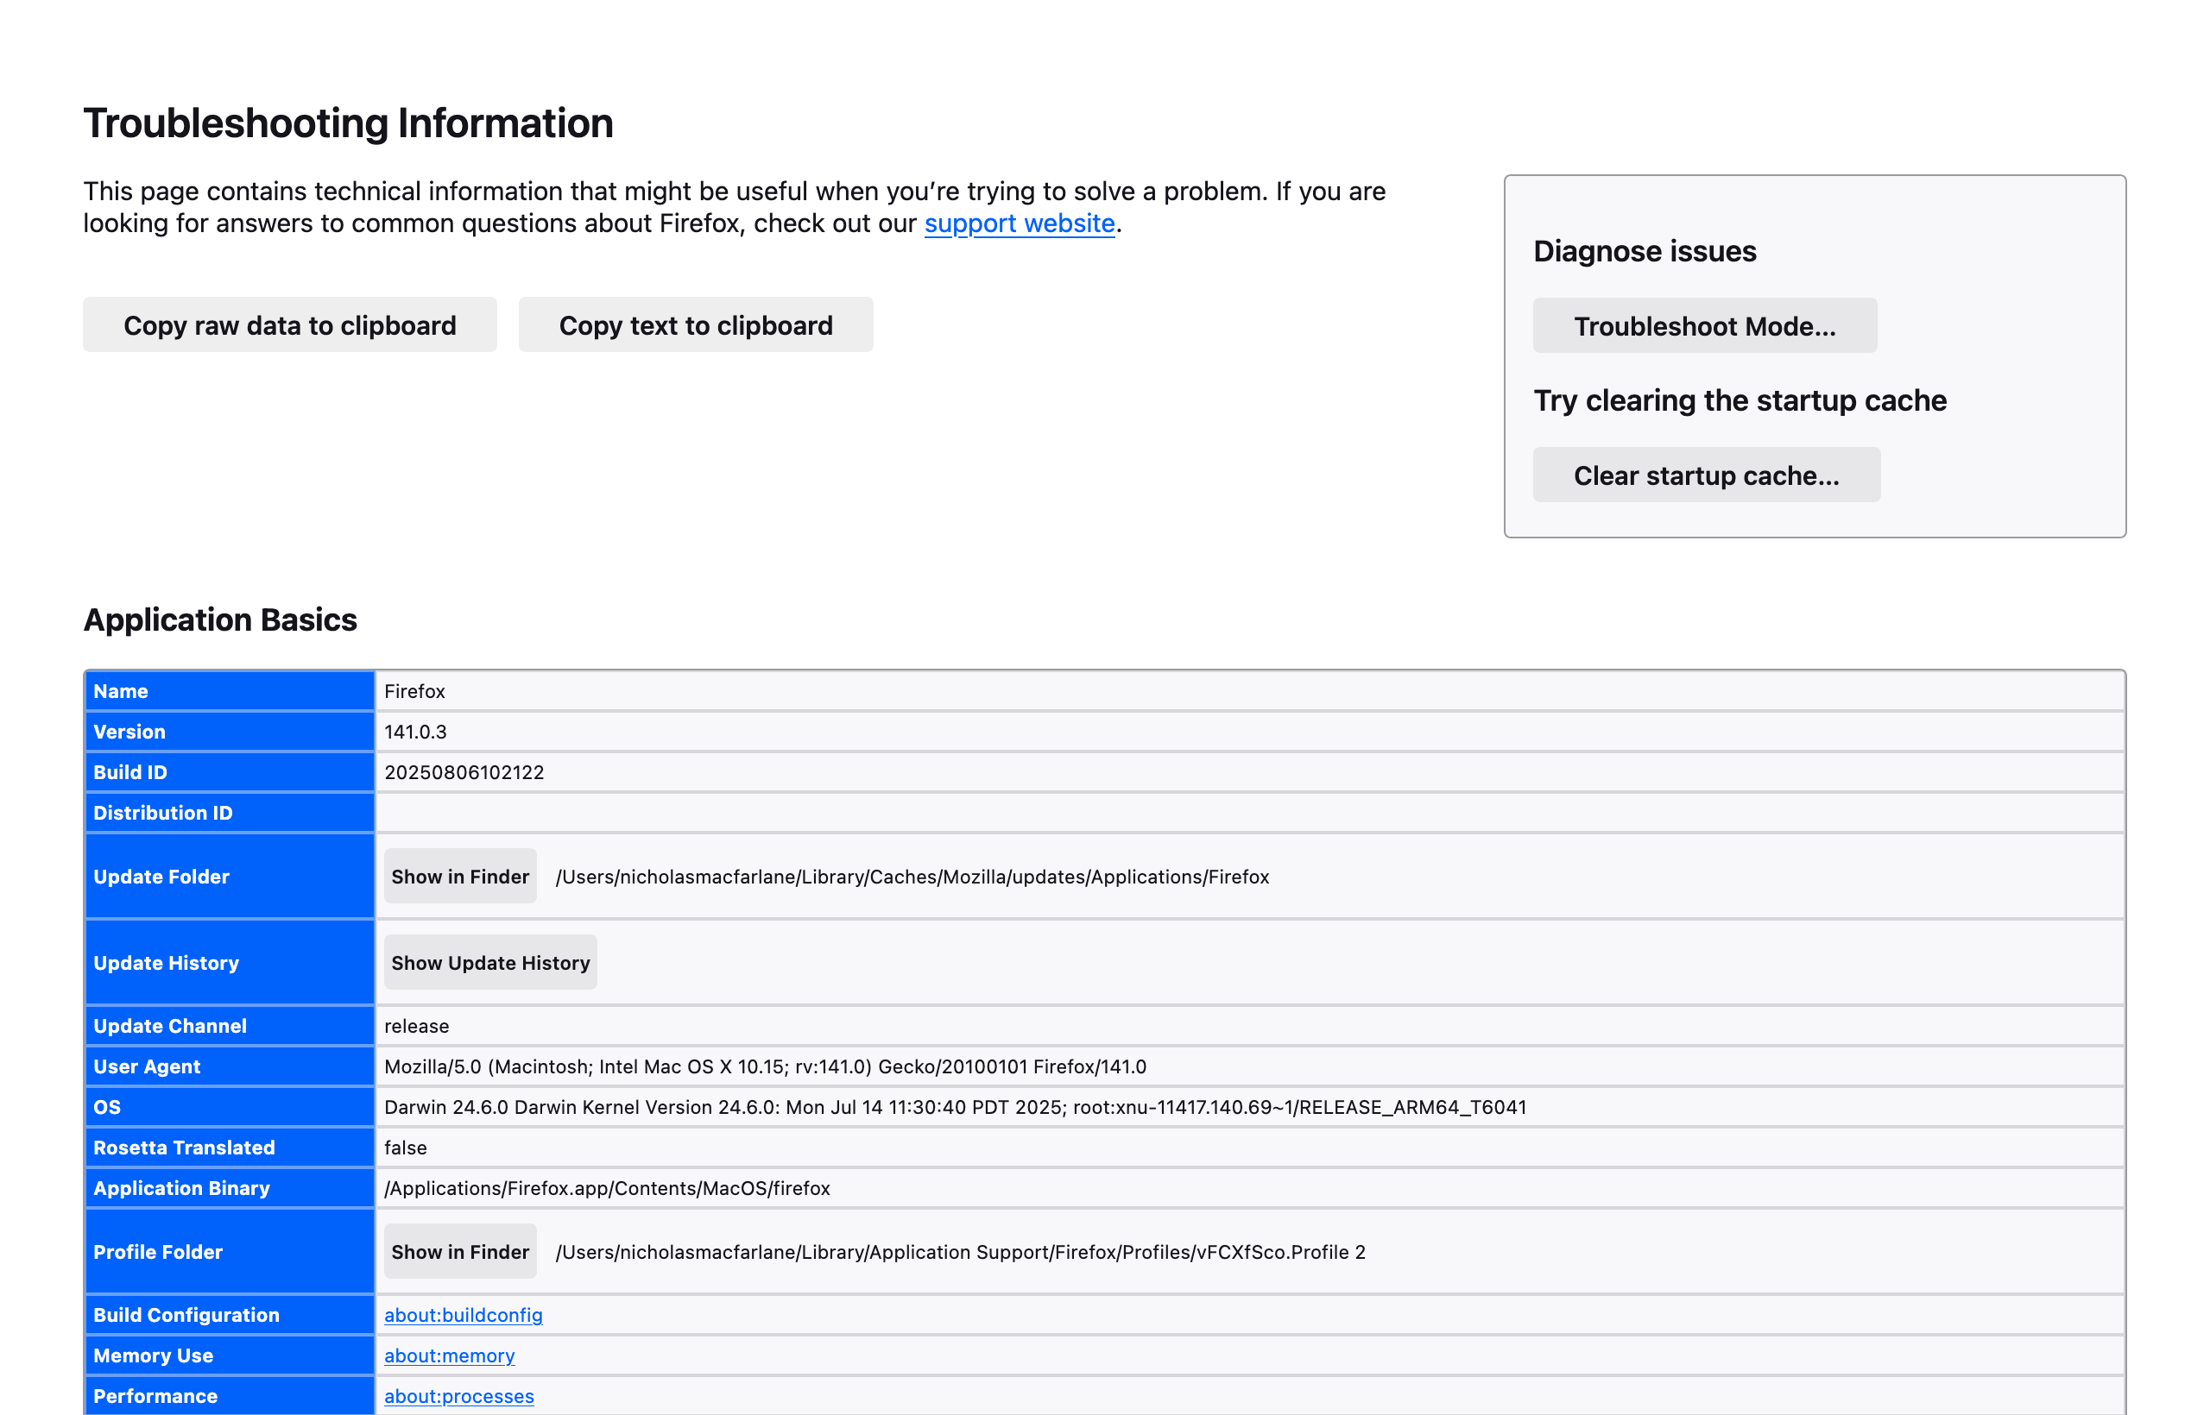Click the OS row header
Viewport: 2210px width, 1415px height.
point(229,1106)
